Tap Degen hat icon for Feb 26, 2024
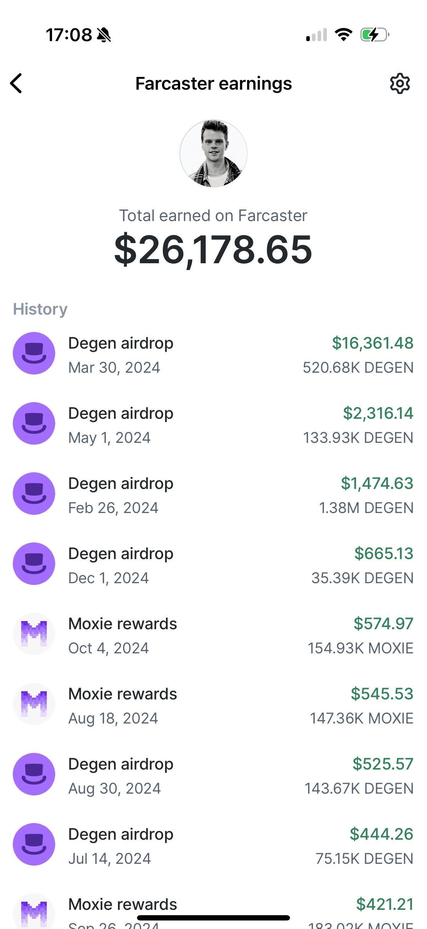427x929 pixels. click(34, 493)
